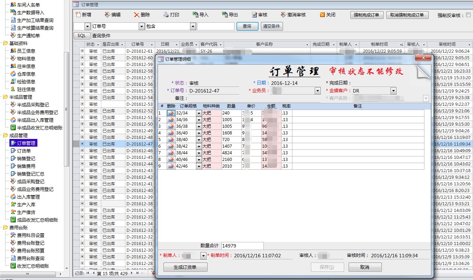This screenshot has height=280, width=473.
Task: Open the 订单规格 dropdown for 40/46
Action: (199, 160)
